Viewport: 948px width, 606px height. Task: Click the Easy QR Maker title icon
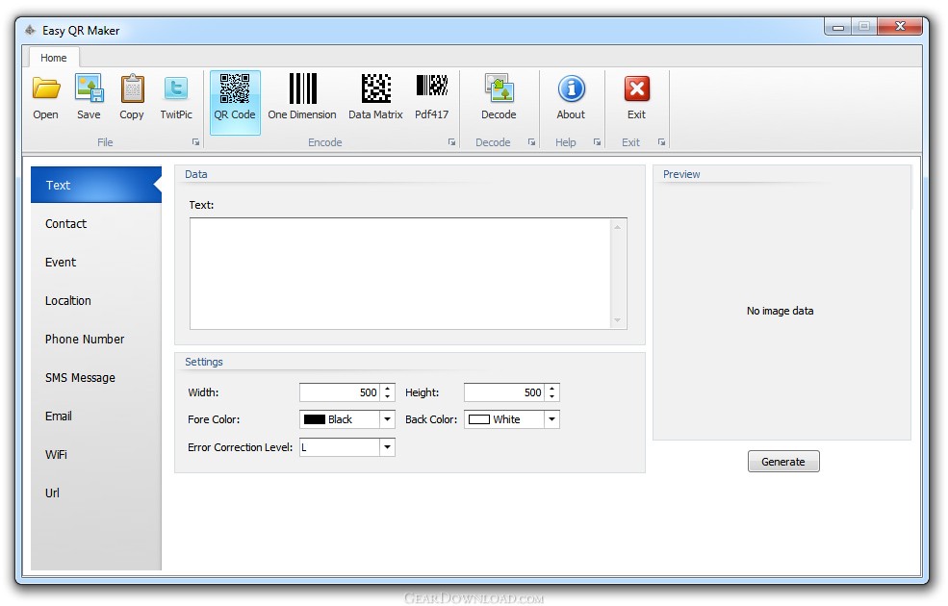(x=30, y=30)
